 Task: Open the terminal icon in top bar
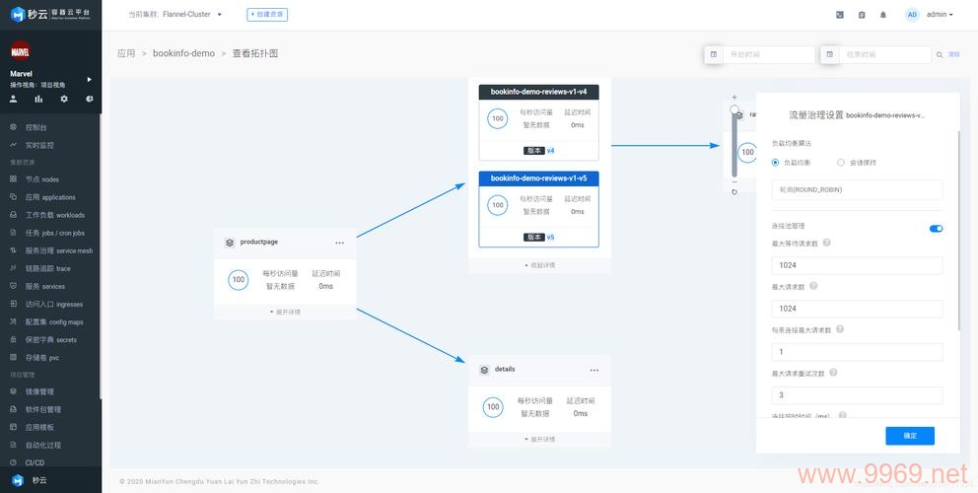[840, 15]
